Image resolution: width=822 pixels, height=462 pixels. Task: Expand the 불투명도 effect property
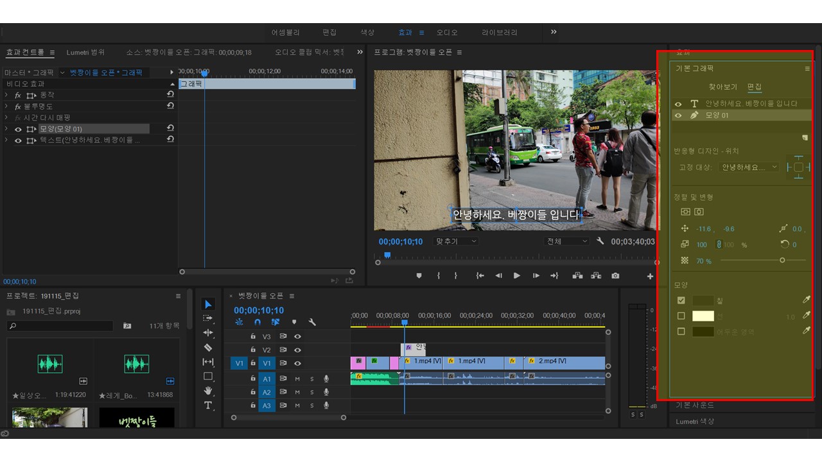(6, 107)
